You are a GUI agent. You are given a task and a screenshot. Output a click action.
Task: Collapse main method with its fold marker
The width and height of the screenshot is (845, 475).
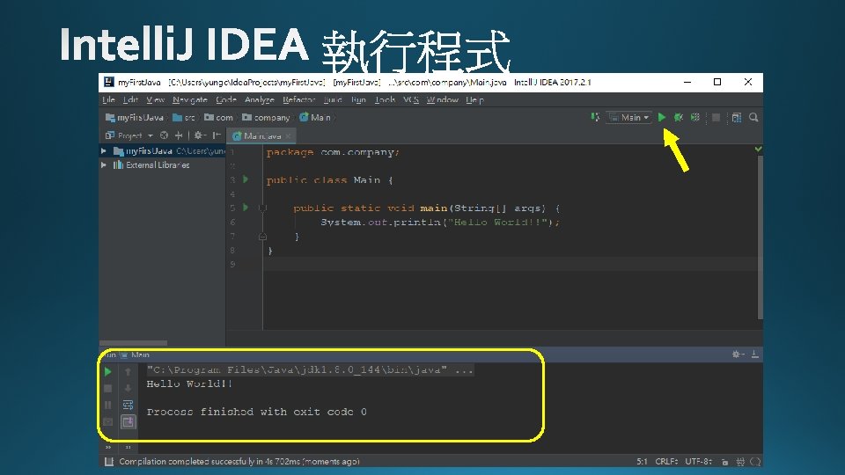[262, 208]
